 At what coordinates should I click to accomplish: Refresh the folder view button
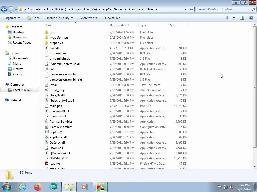coord(191,9)
